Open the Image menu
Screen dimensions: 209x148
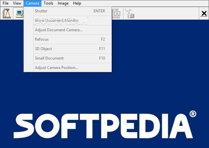click(63, 3)
